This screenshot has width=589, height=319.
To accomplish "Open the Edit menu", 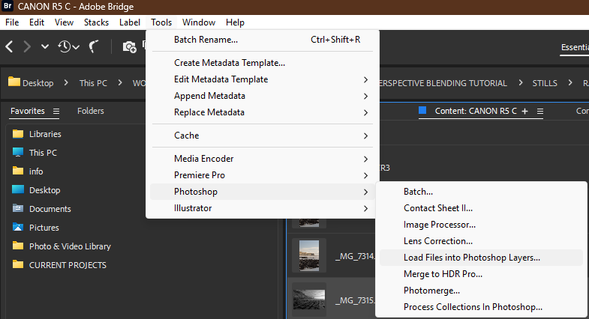I will pos(37,22).
